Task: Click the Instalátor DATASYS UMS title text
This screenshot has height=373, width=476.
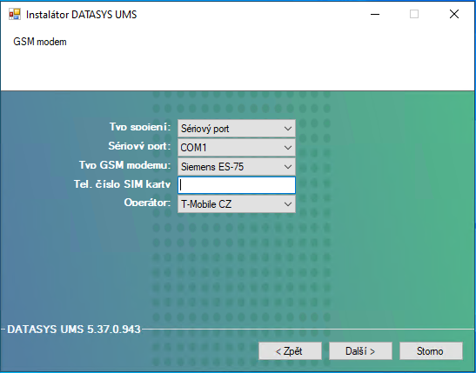Action: click(81, 15)
